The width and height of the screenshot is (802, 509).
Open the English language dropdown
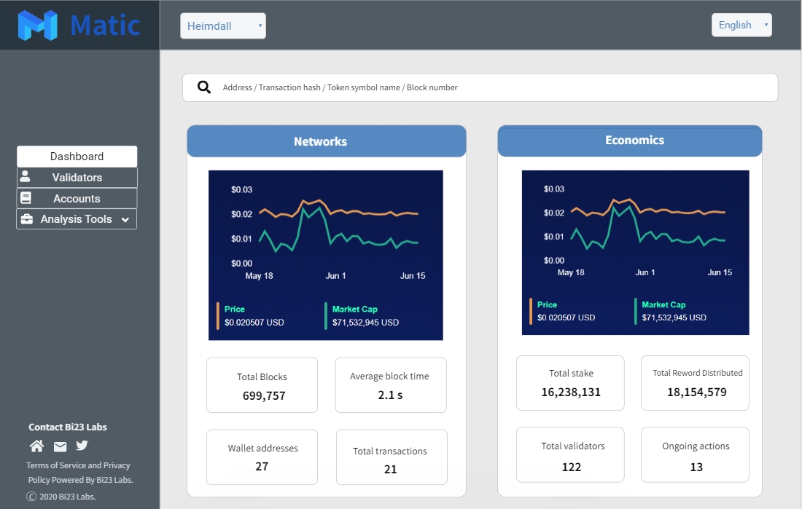click(x=741, y=25)
